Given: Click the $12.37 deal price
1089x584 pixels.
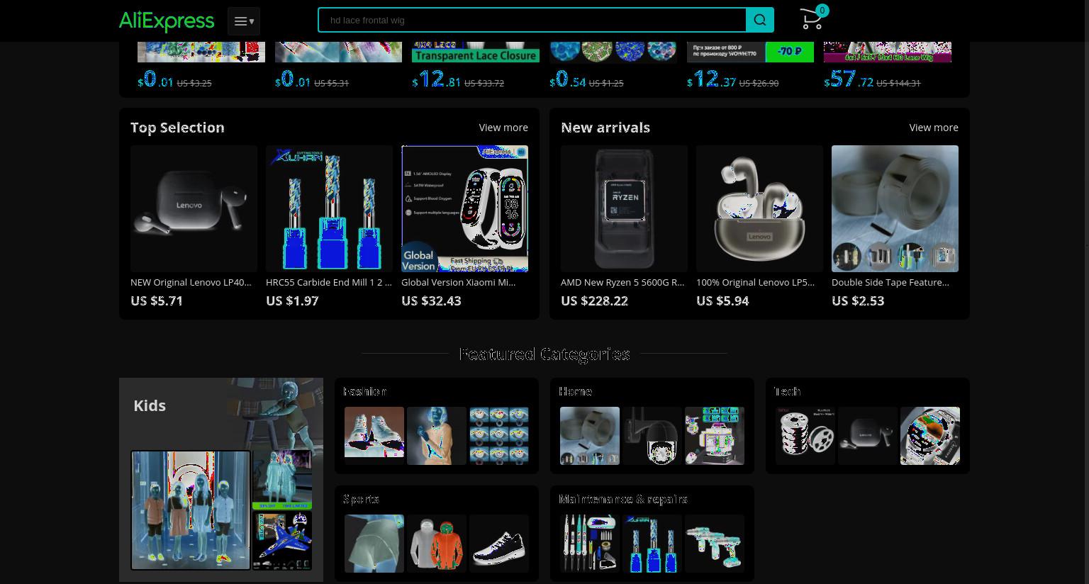Looking at the screenshot, I should 711,79.
